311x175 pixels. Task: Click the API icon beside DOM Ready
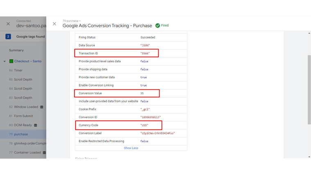(x=36, y=125)
